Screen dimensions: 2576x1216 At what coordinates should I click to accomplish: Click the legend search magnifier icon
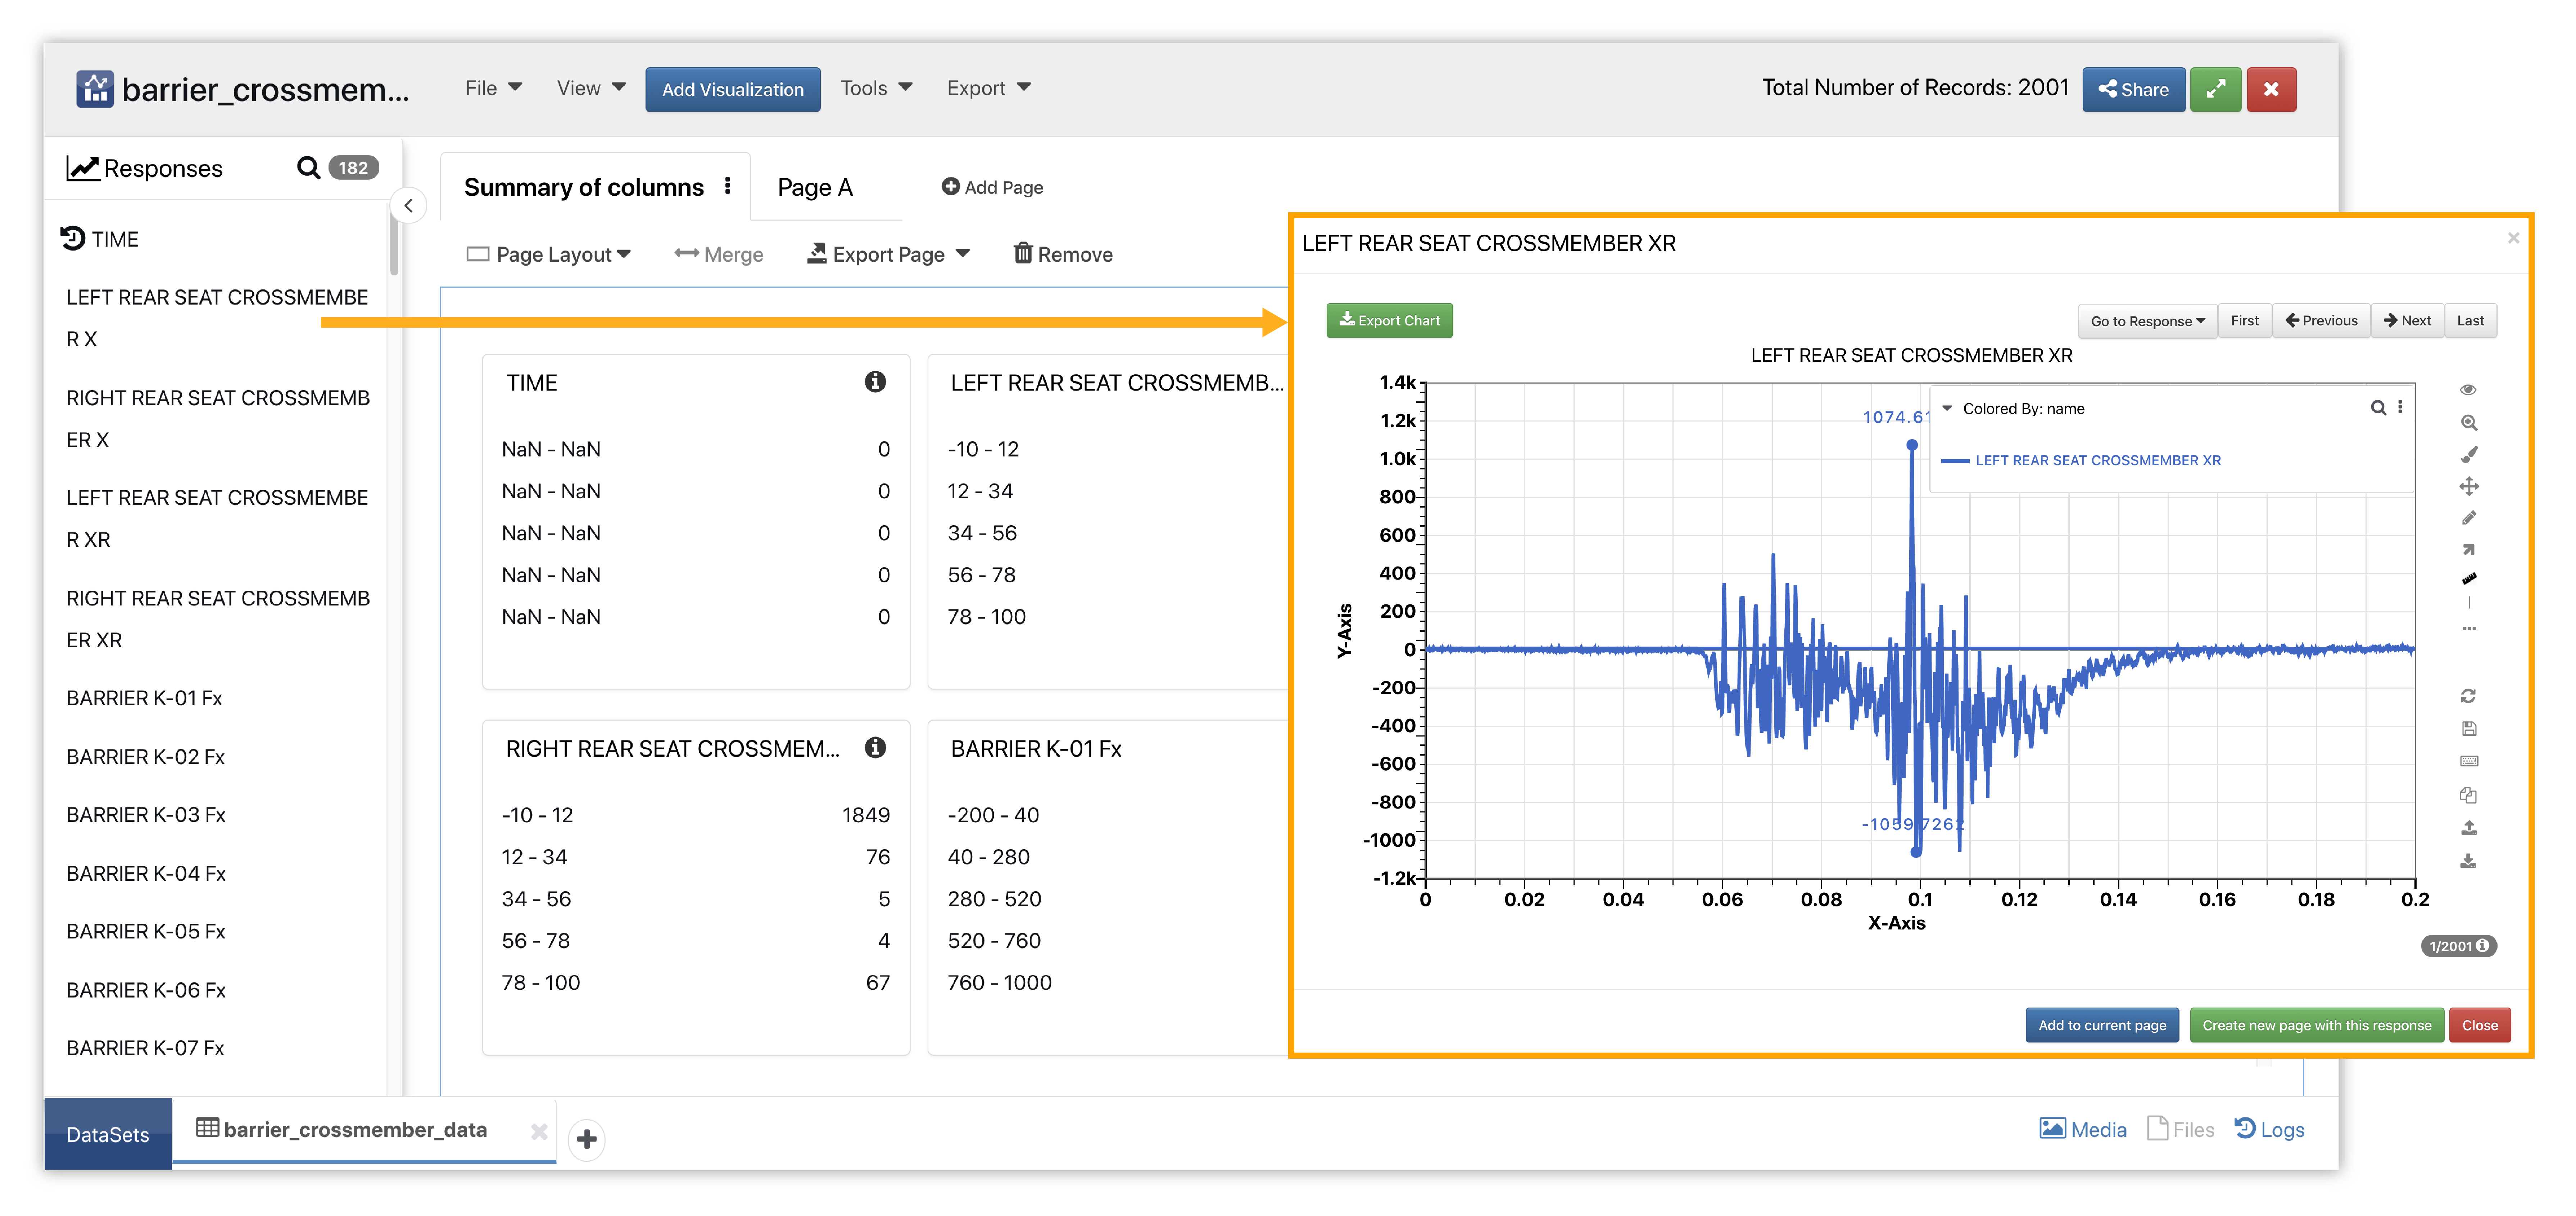point(2378,407)
